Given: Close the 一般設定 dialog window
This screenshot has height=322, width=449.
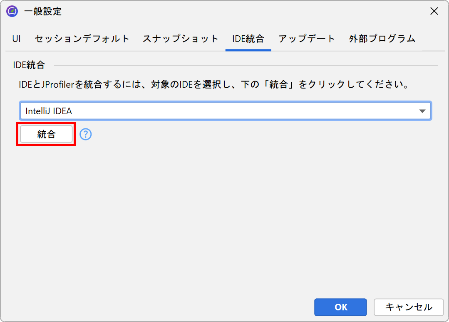Looking at the screenshot, I should (434, 11).
